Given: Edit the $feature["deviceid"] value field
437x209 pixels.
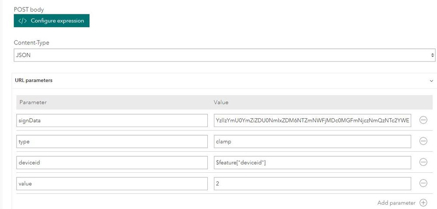Looking at the screenshot, I should [x=312, y=162].
